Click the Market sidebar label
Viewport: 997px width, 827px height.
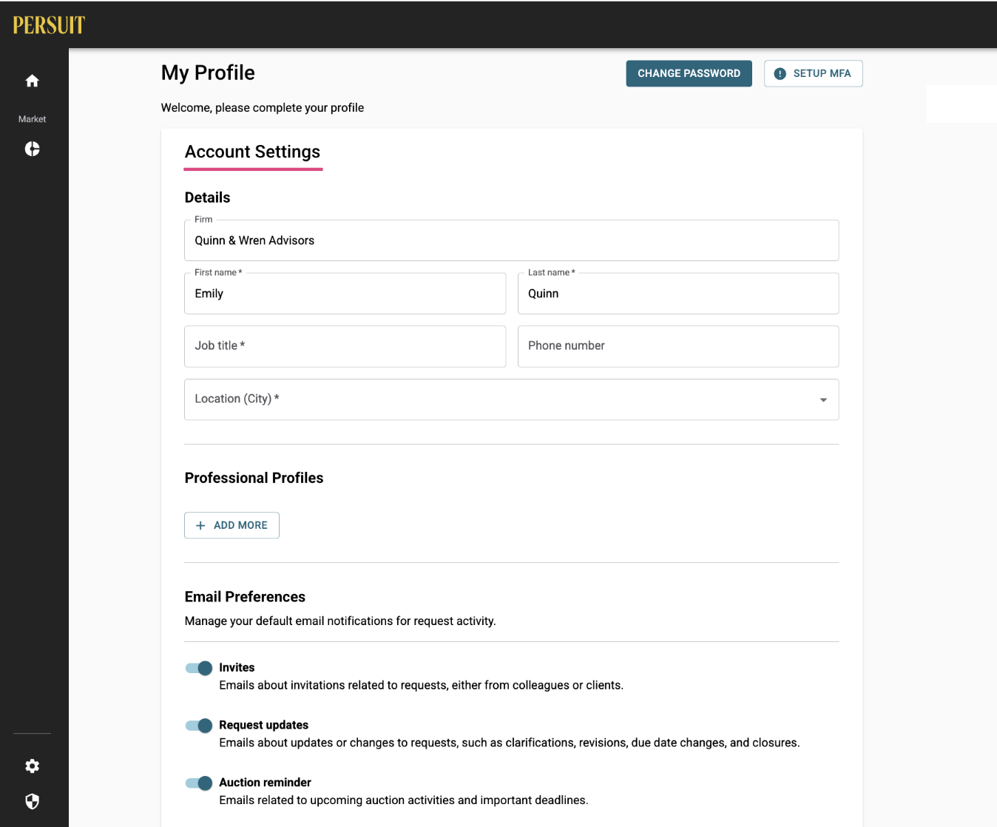tap(32, 119)
